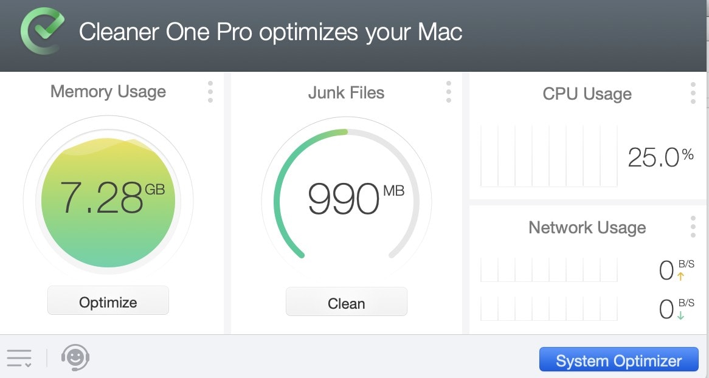Click the CPU usage history graph

[548, 156]
